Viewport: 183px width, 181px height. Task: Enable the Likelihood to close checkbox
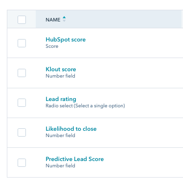point(22,132)
